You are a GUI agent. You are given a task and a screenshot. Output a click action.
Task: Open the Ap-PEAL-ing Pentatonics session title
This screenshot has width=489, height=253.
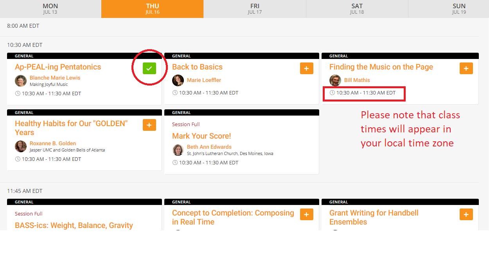click(x=58, y=67)
